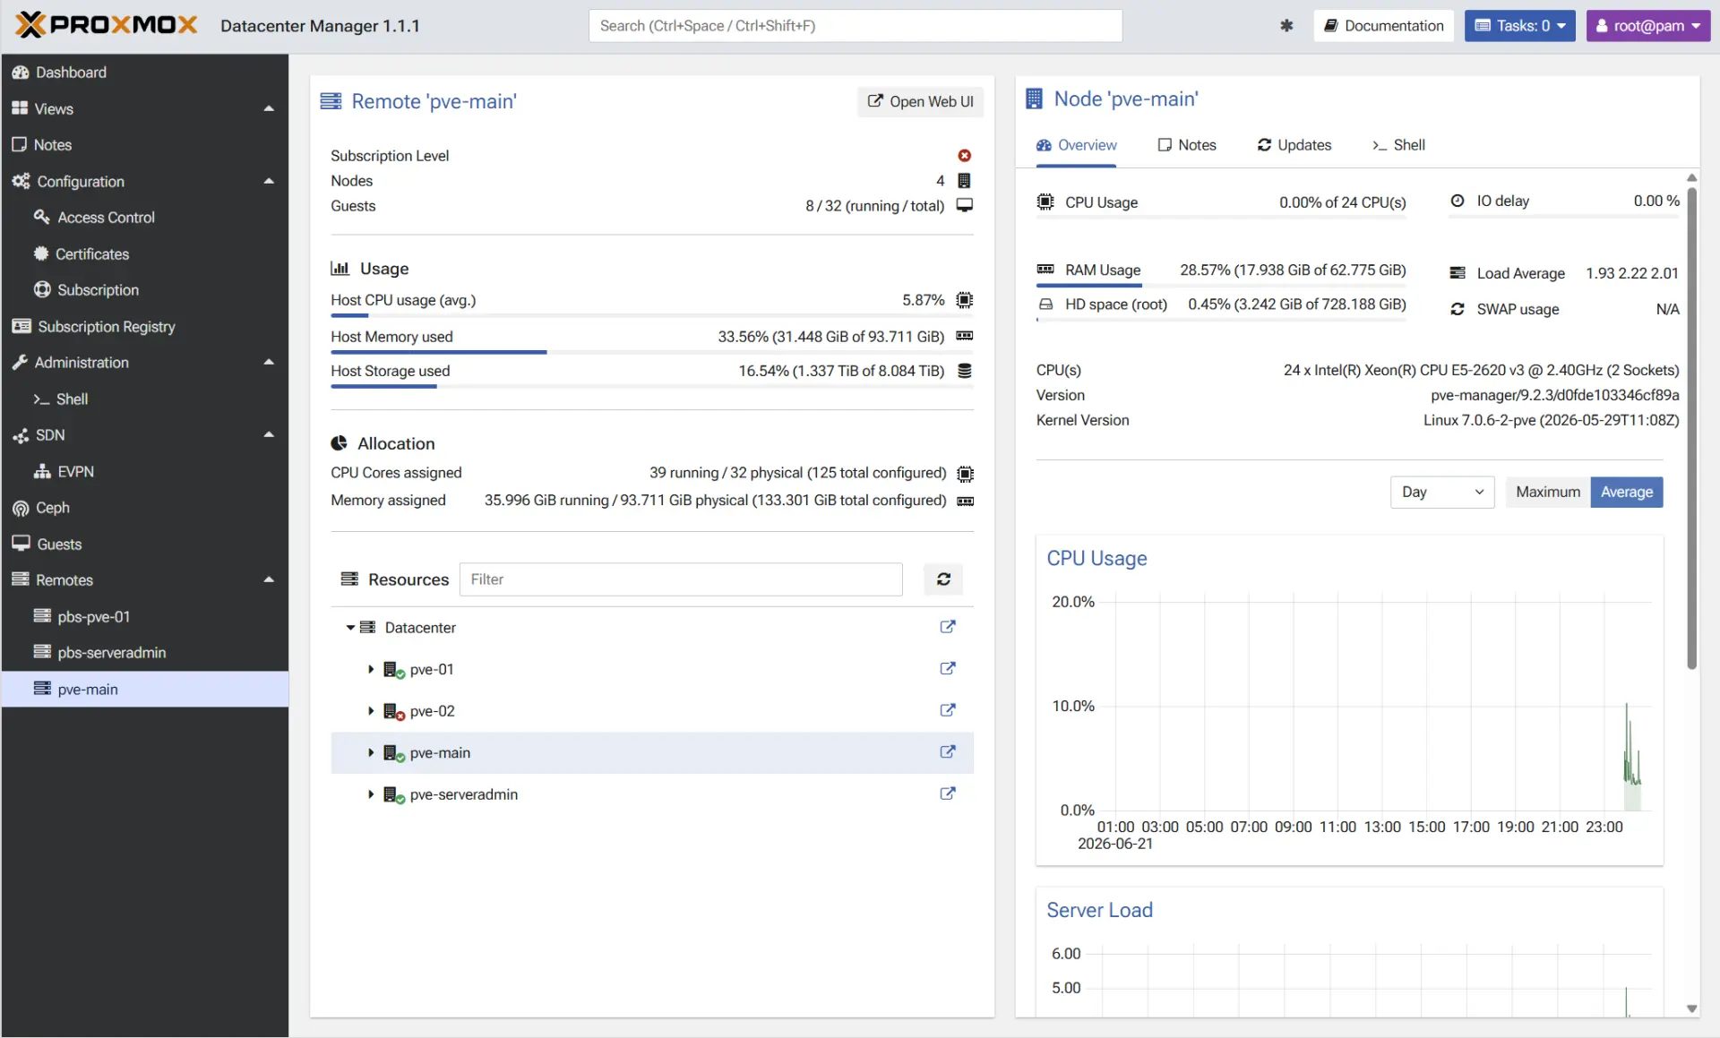This screenshot has width=1720, height=1038.
Task: Open the Guests page
Action: pyautogui.click(x=144, y=545)
